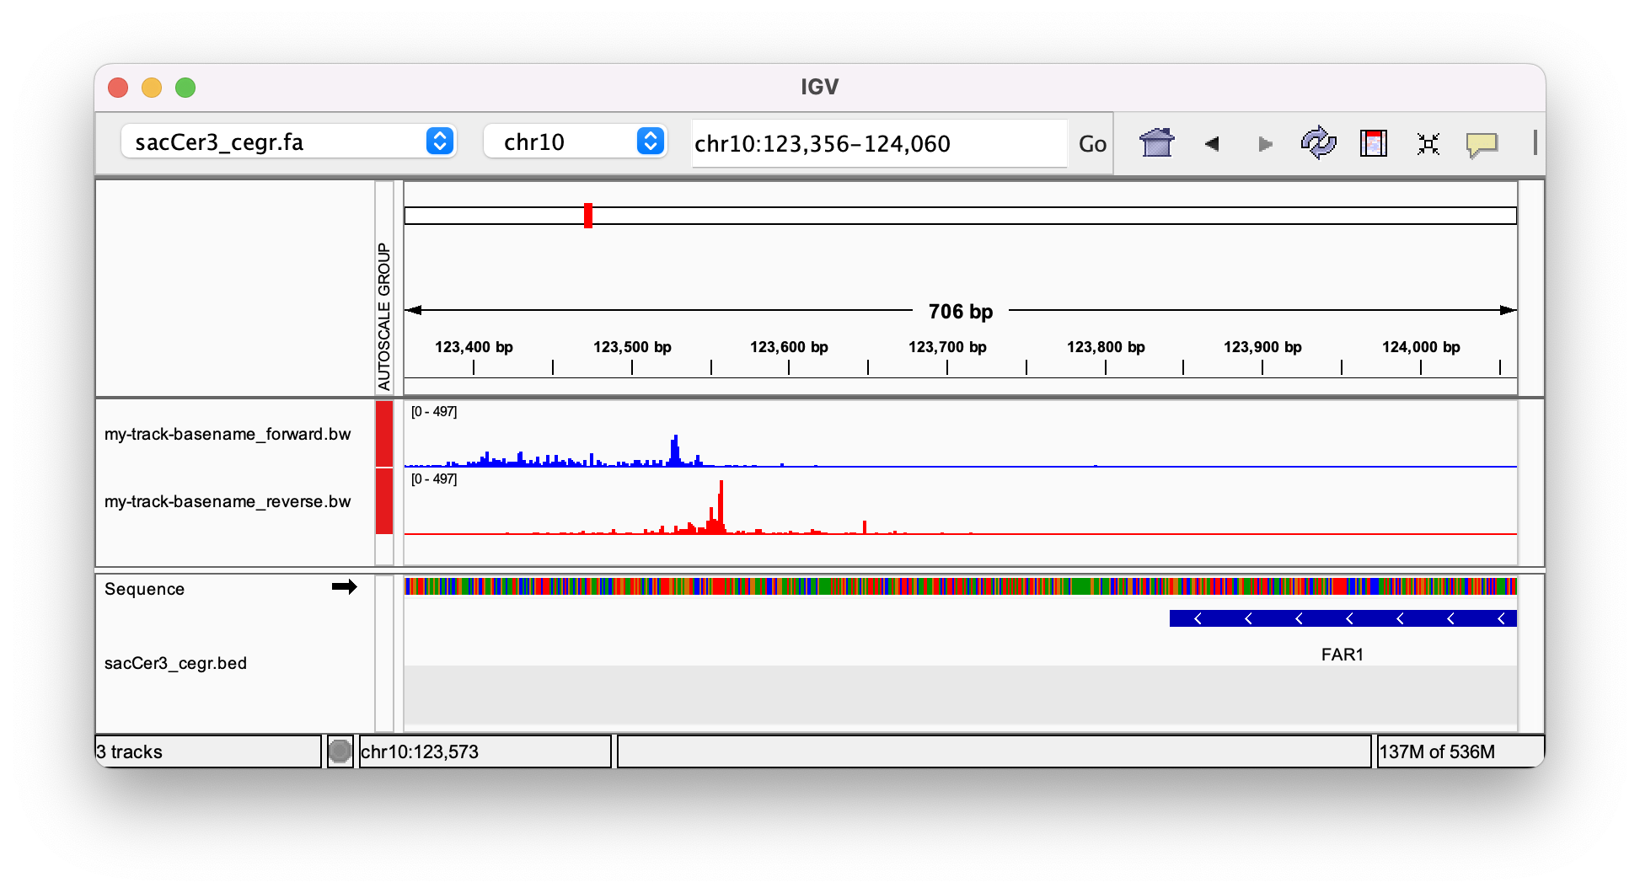Screen dimensions: 1640x893
Task: Click the FAR1 gene annotation bar
Action: click(1343, 619)
